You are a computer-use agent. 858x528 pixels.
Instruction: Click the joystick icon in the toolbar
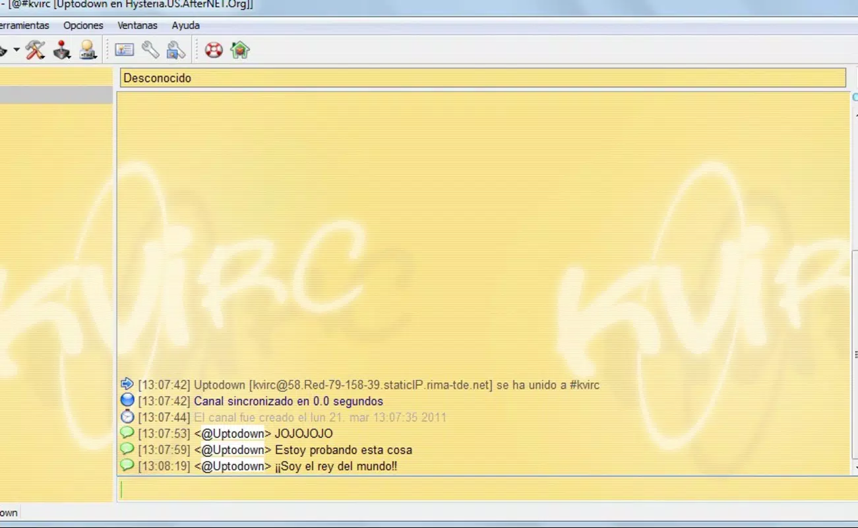coord(62,50)
